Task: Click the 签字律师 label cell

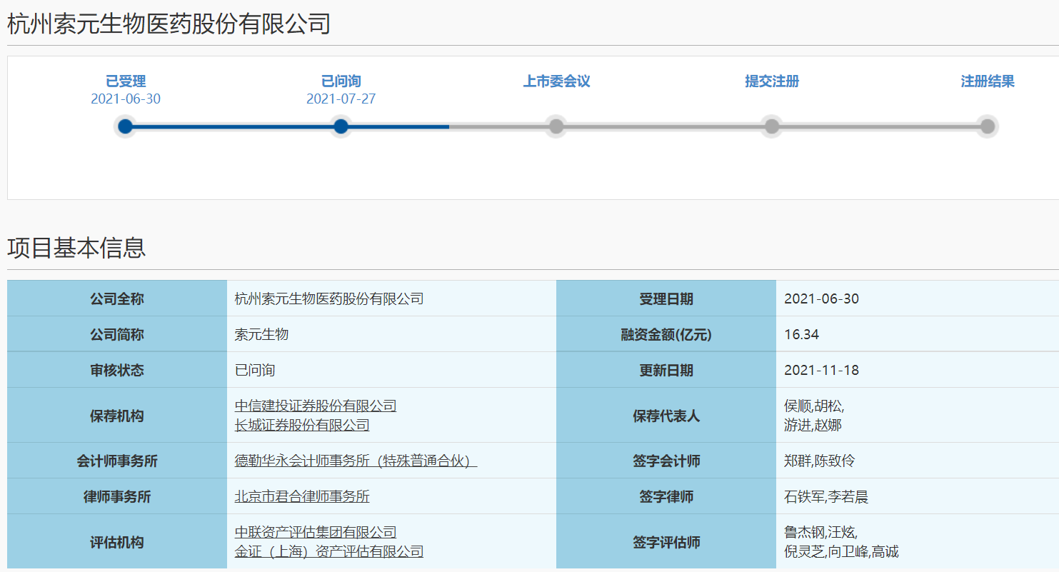Action: pos(666,496)
